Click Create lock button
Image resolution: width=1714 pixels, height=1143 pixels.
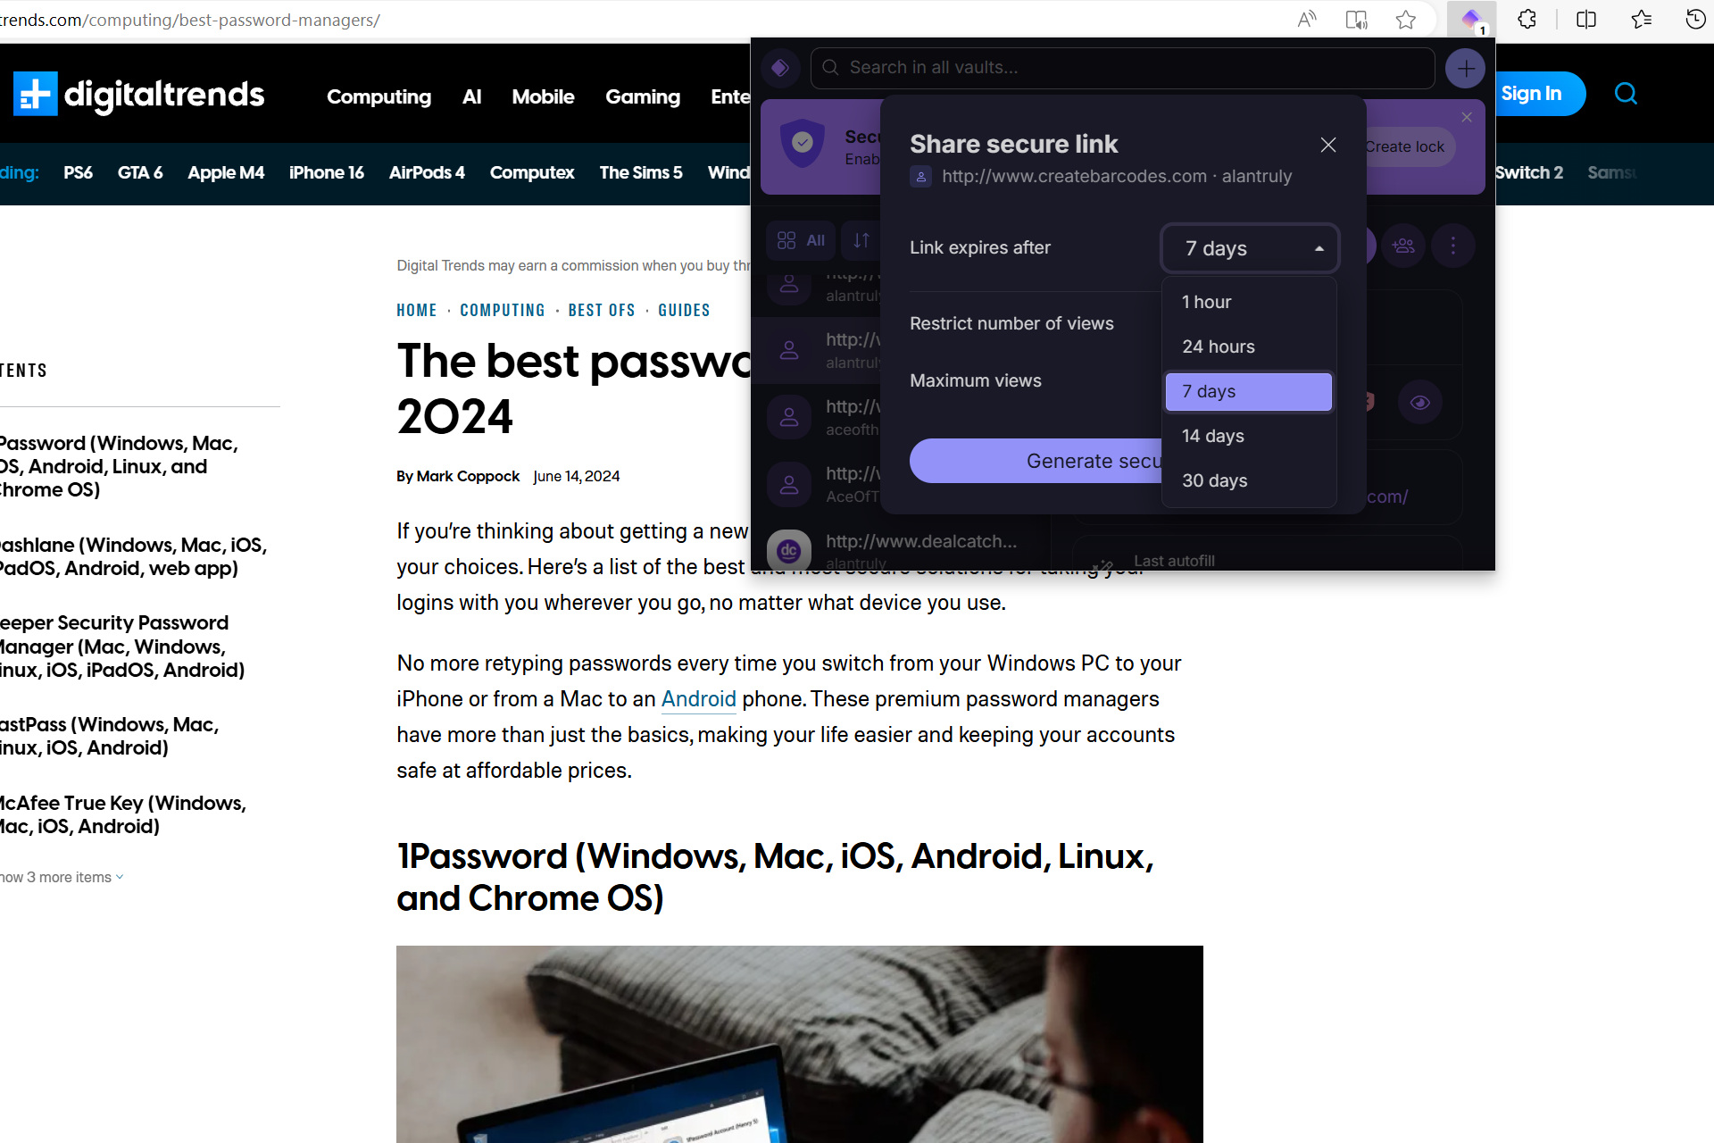click(1402, 146)
